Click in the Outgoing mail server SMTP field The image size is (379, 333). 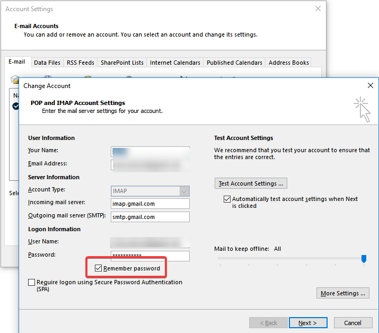[150, 217]
